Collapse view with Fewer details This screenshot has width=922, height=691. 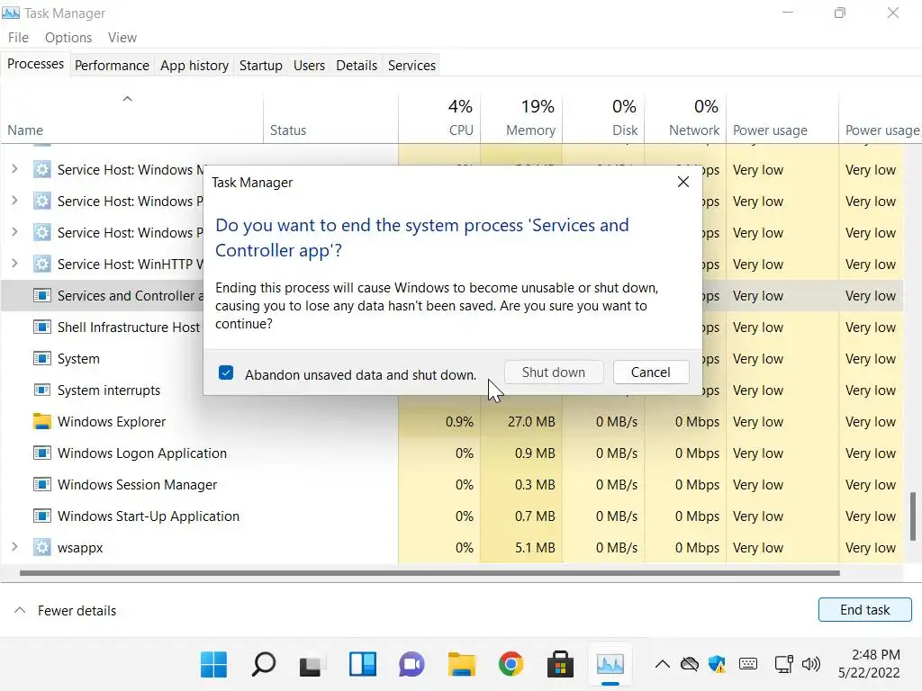[x=65, y=611]
